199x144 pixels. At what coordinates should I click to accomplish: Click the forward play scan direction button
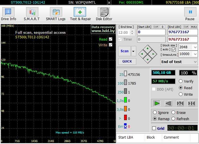[157, 103]
